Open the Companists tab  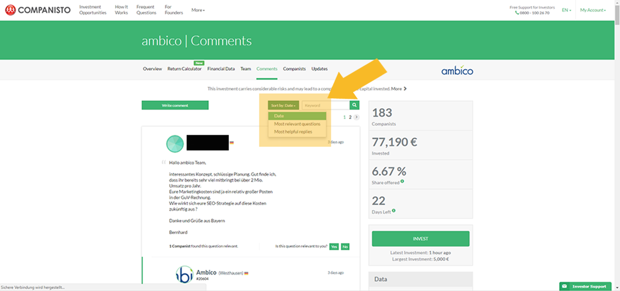point(294,69)
